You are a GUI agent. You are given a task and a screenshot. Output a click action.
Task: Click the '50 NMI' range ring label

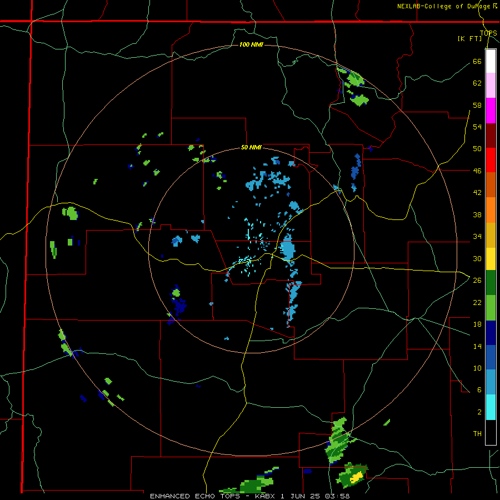pos(251,147)
